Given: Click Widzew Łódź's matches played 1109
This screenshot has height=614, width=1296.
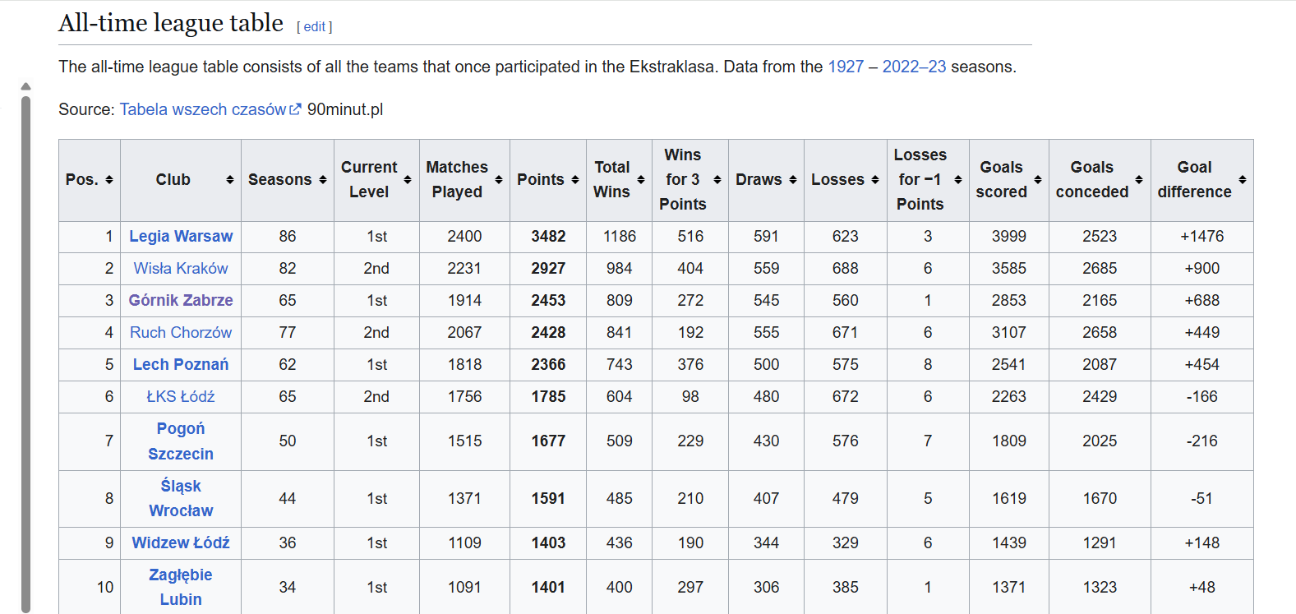Looking at the screenshot, I should pos(464,543).
